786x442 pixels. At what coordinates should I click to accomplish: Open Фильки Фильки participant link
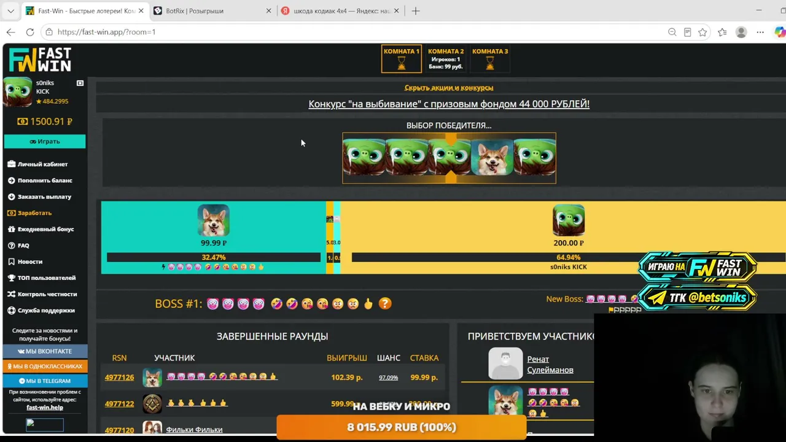194,430
